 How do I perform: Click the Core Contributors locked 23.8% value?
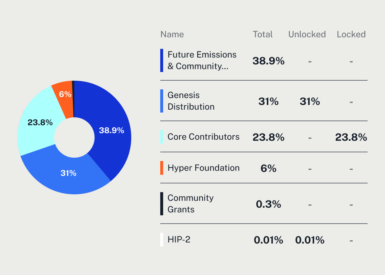351,137
